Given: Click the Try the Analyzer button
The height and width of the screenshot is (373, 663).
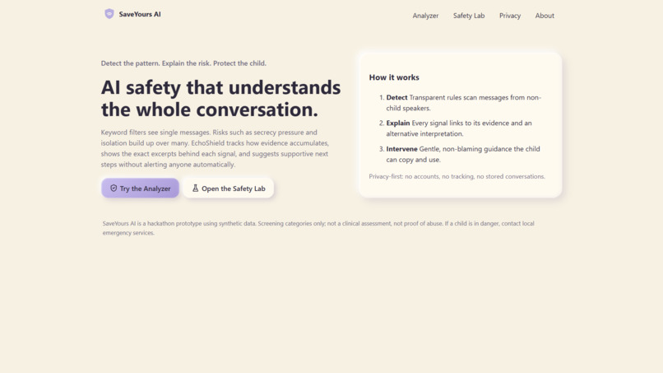Looking at the screenshot, I should 140,188.
